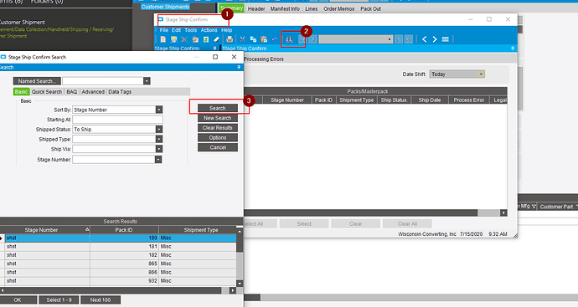Click the Starting At input field
Image resolution: width=578 pixels, height=307 pixels.
[x=117, y=120]
